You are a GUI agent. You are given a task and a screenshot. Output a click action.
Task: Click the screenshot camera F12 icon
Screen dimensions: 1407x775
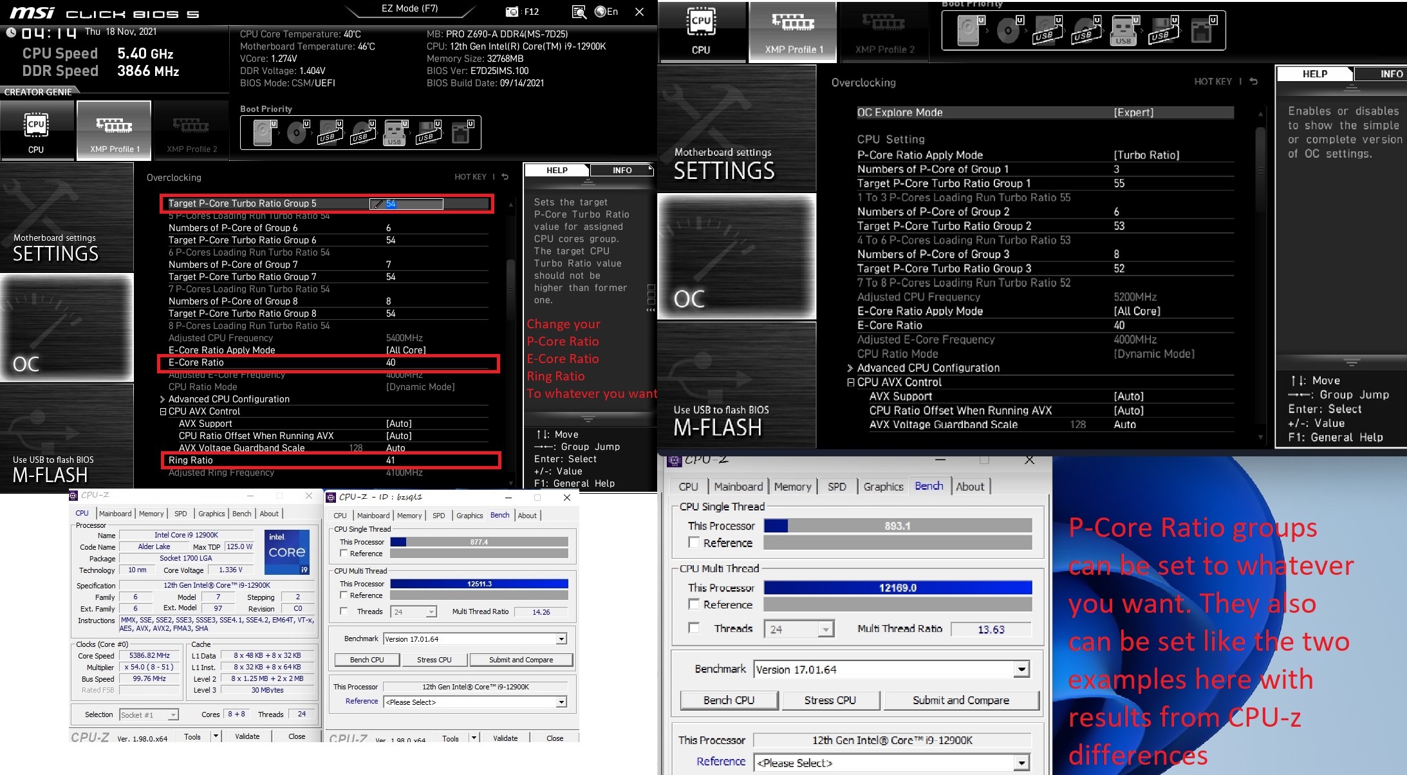coord(512,12)
